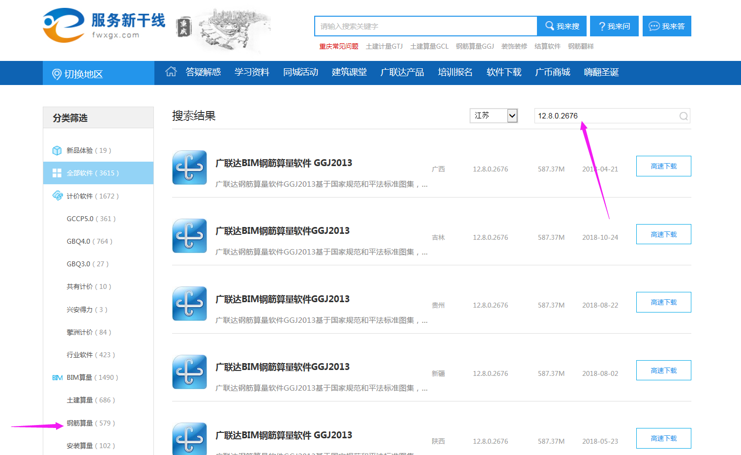This screenshot has width=741, height=455.
Task: Select the 新品体验 (19) filter category
Action: (x=89, y=150)
